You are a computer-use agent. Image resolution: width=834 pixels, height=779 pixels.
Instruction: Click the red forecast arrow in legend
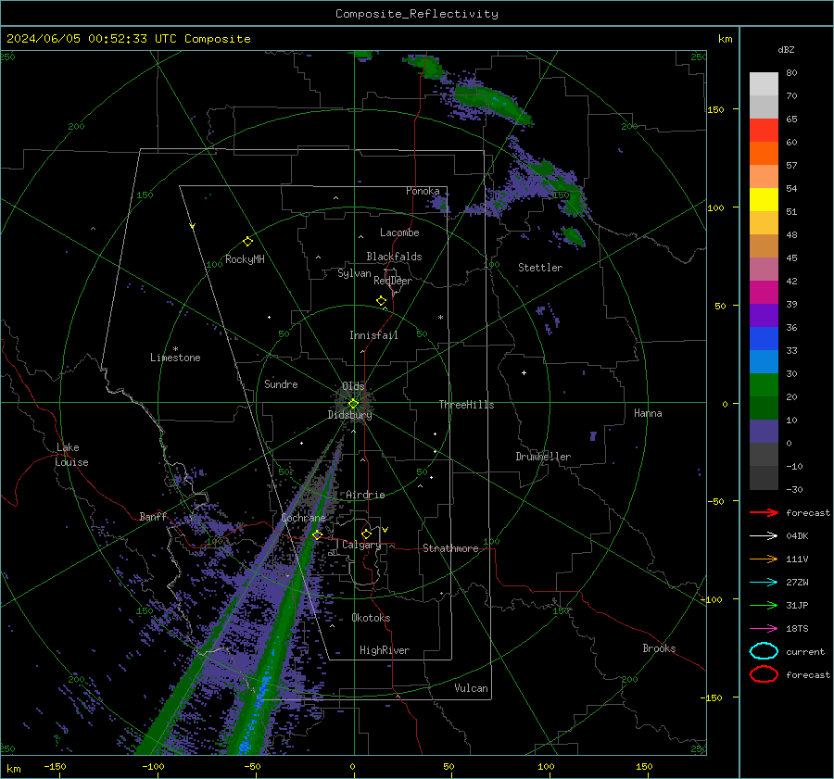pyautogui.click(x=764, y=512)
